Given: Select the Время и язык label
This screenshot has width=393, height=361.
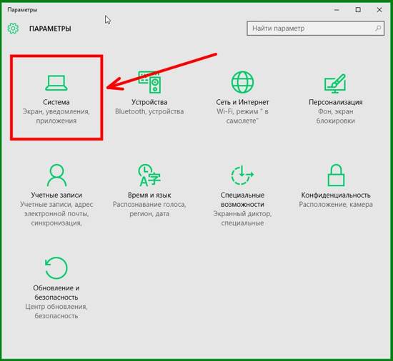Looking at the screenshot, I should [x=149, y=195].
